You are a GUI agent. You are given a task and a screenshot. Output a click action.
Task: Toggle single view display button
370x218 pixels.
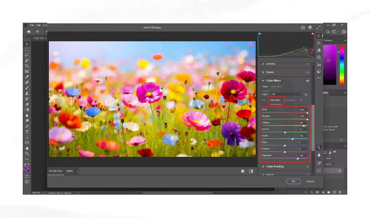point(243,171)
